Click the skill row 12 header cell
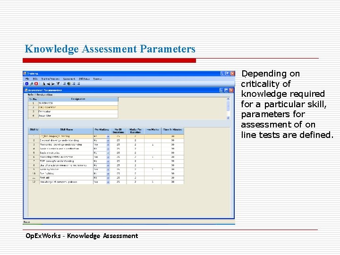 tap(34, 182)
